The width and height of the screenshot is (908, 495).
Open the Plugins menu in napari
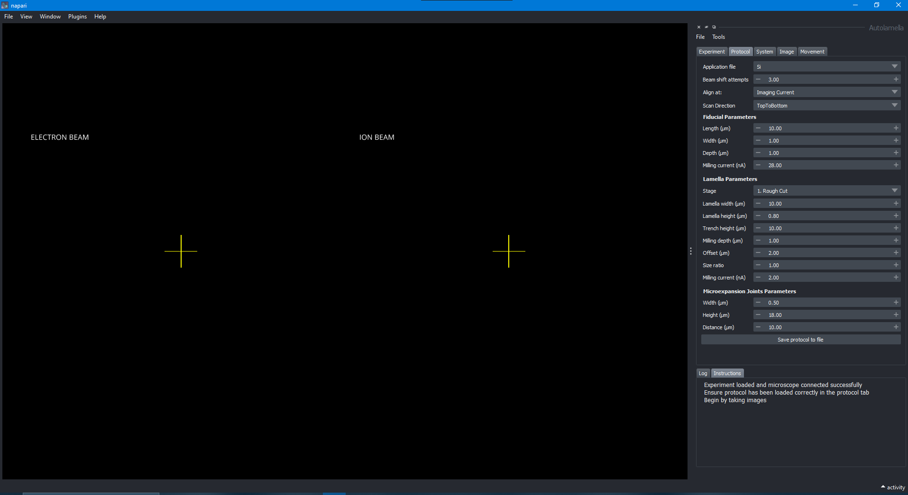point(77,16)
